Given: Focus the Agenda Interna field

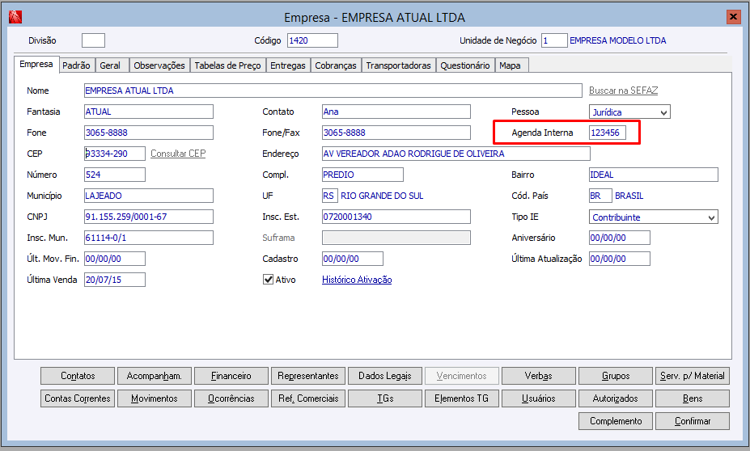Looking at the screenshot, I should point(608,133).
